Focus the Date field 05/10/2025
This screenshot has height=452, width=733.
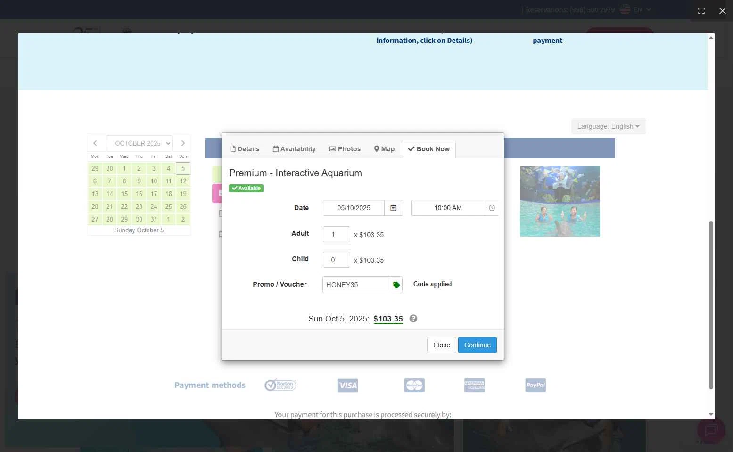(x=354, y=208)
